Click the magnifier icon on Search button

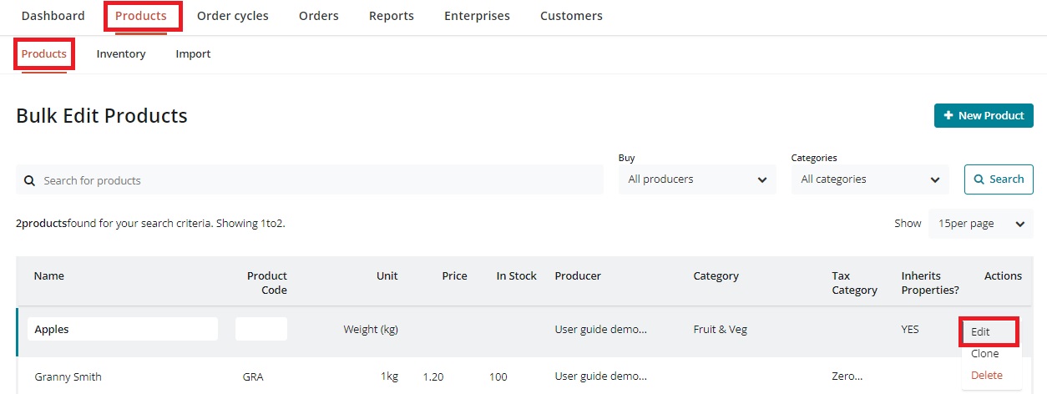[979, 179]
